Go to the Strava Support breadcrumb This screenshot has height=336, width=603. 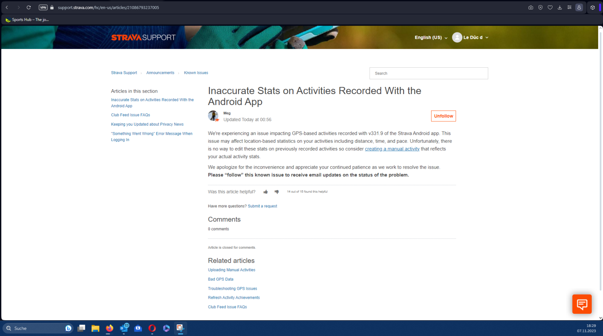124,73
